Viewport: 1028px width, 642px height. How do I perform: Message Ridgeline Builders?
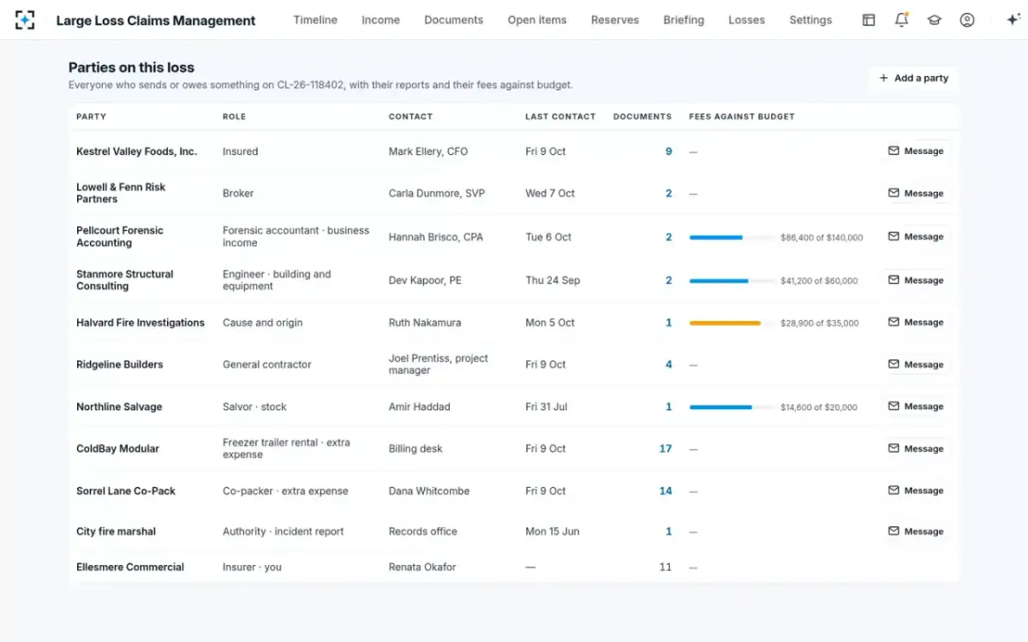[x=916, y=365]
